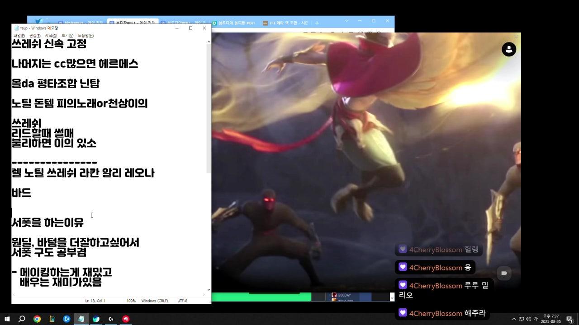Open a new tab in the browser
This screenshot has width=579, height=325.
pos(317,23)
